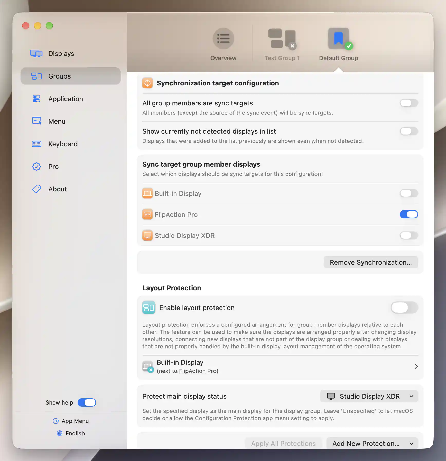Toggle show currently not detected displays
Screen dimensions: 446x461
(409, 131)
